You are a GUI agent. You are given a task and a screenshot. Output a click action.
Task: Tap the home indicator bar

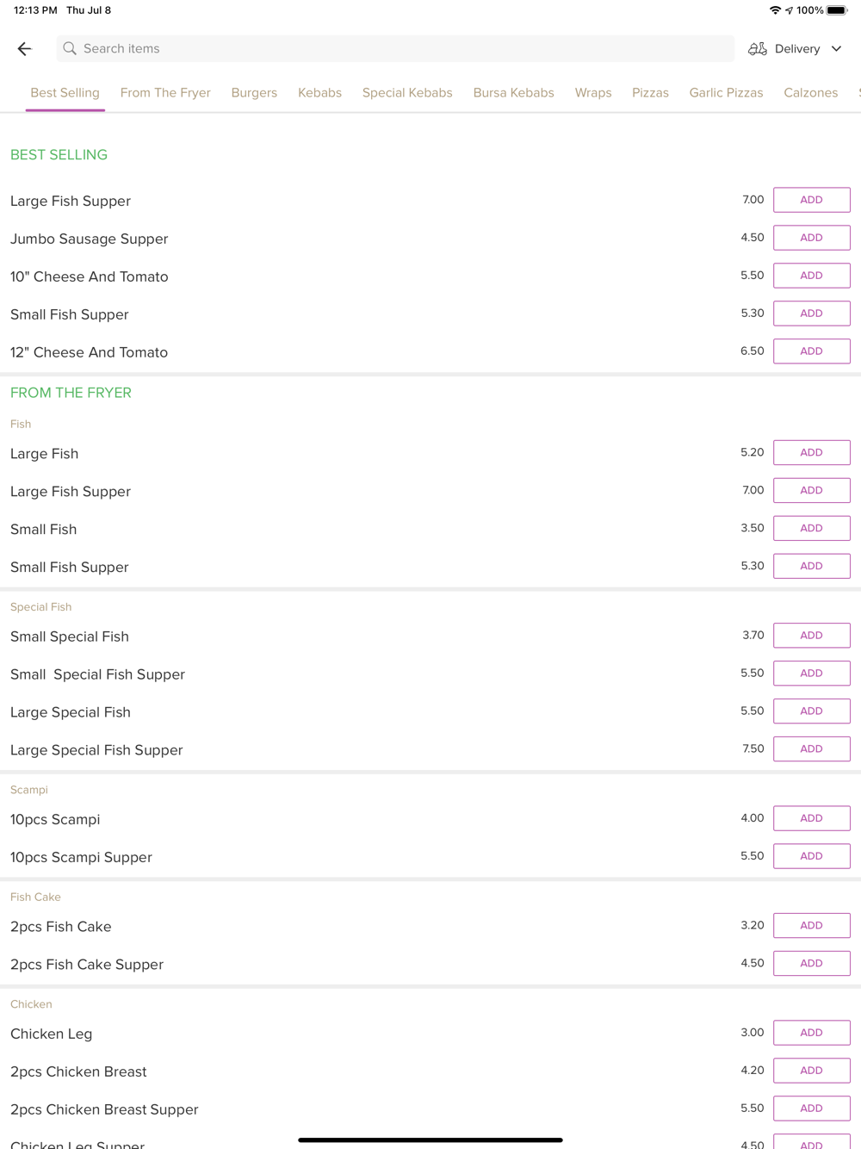[430, 1140]
